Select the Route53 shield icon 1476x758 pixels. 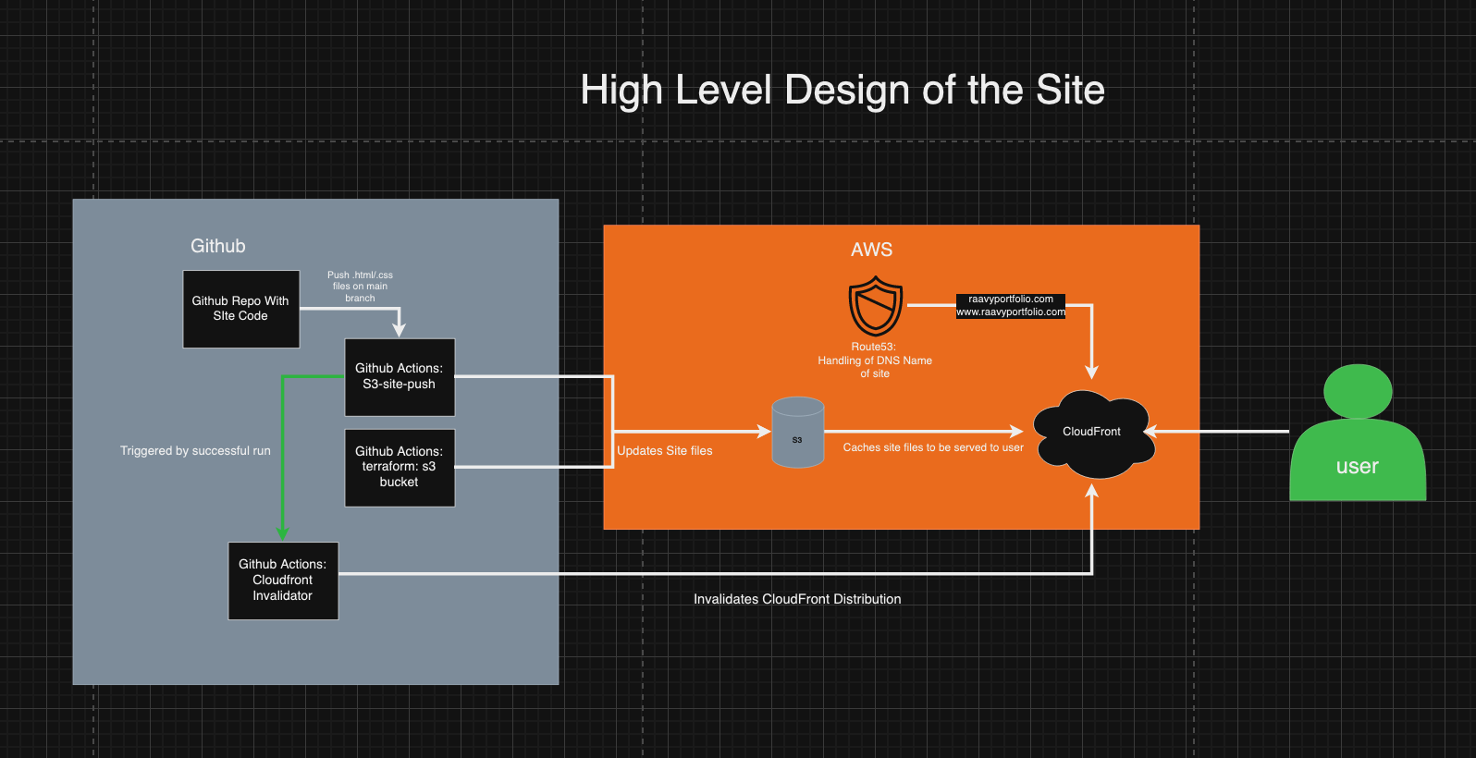point(875,308)
